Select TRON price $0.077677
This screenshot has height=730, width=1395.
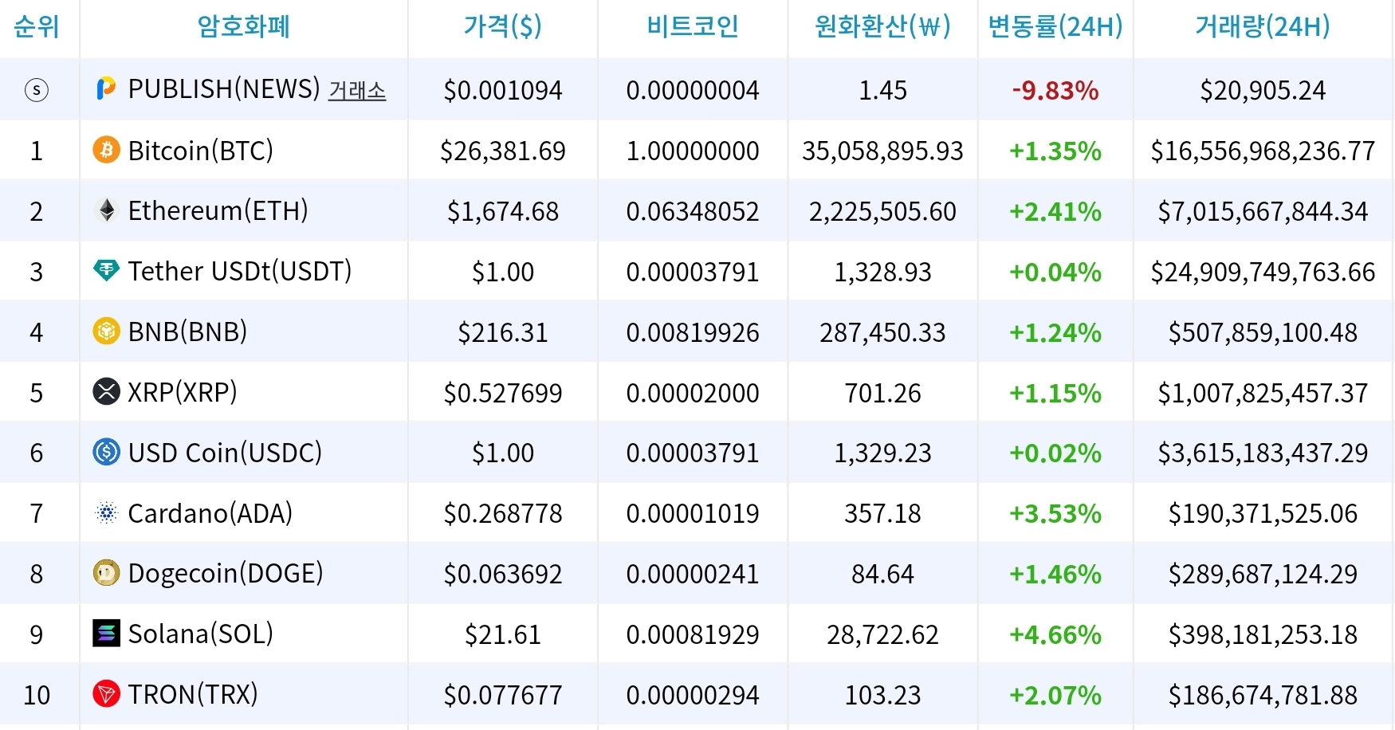(503, 695)
